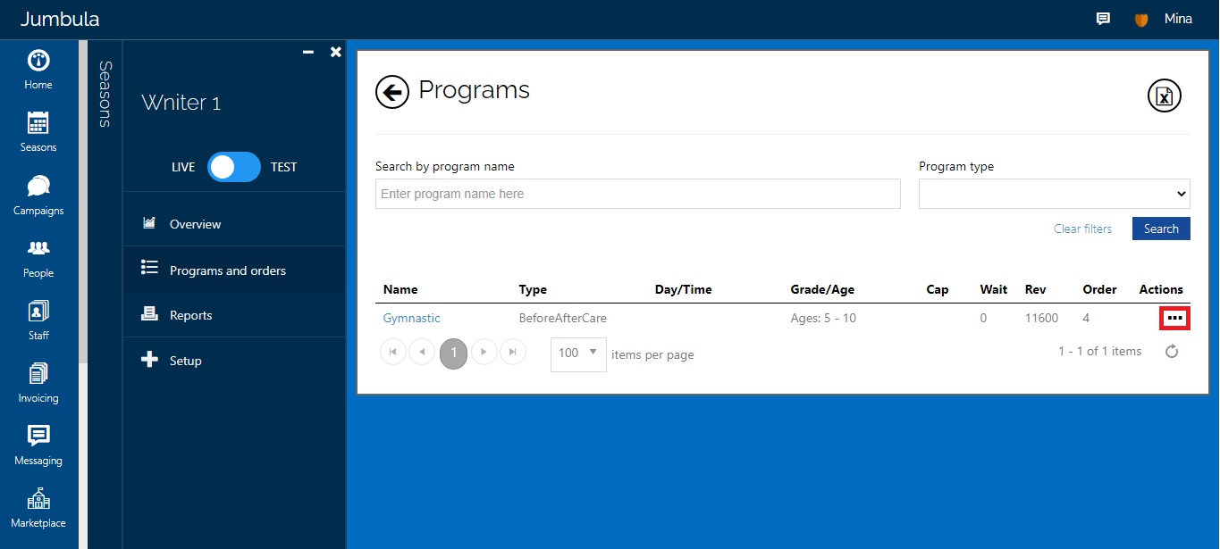Screen dimensions: 1220x549
Task: Open Seasons in the left sidebar
Action: click(38, 133)
